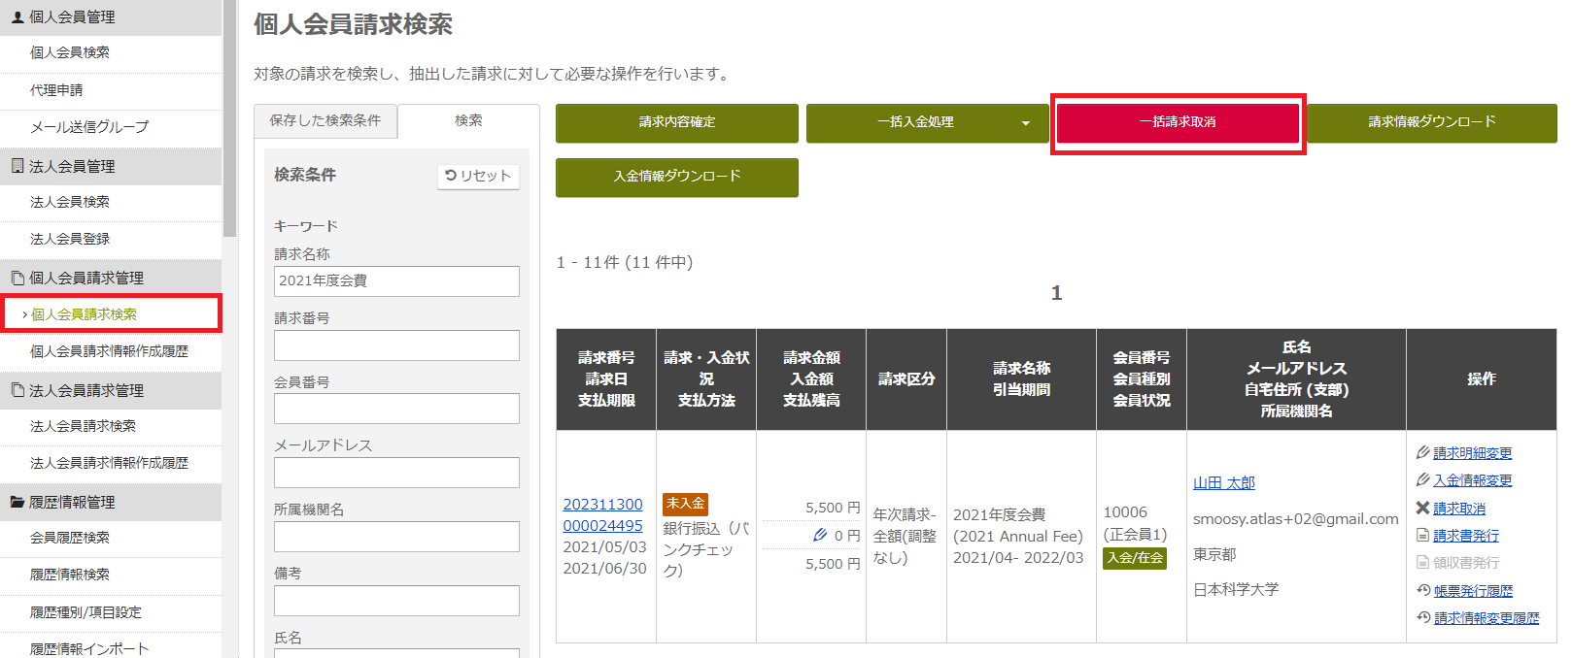Click 入金情報変更 link
The width and height of the screenshot is (1572, 658).
pos(1473,479)
